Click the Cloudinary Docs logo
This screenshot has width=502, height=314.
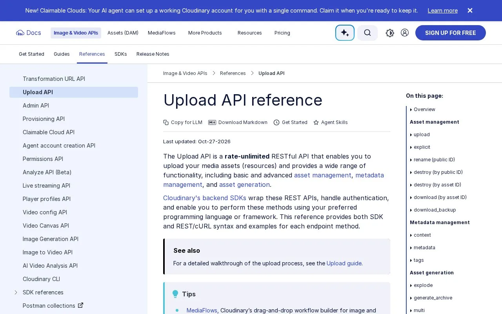[29, 33]
